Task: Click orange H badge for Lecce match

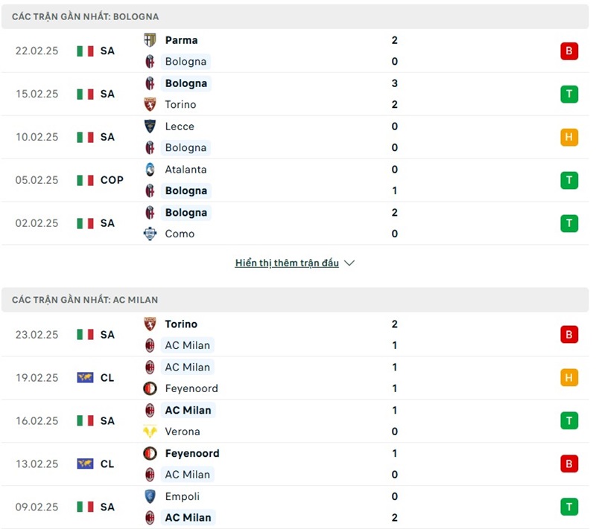Action: (569, 137)
